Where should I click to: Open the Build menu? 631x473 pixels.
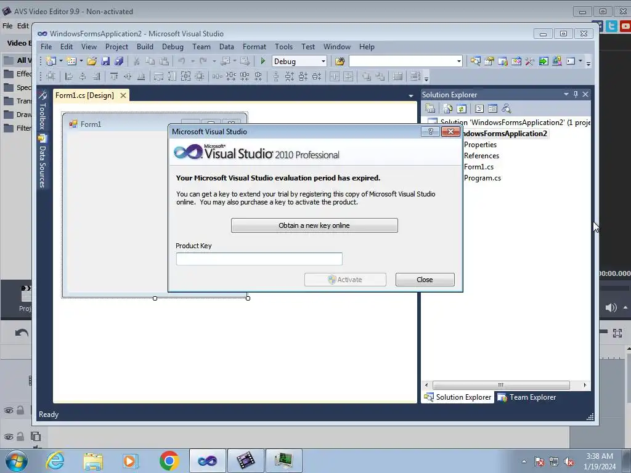point(145,47)
